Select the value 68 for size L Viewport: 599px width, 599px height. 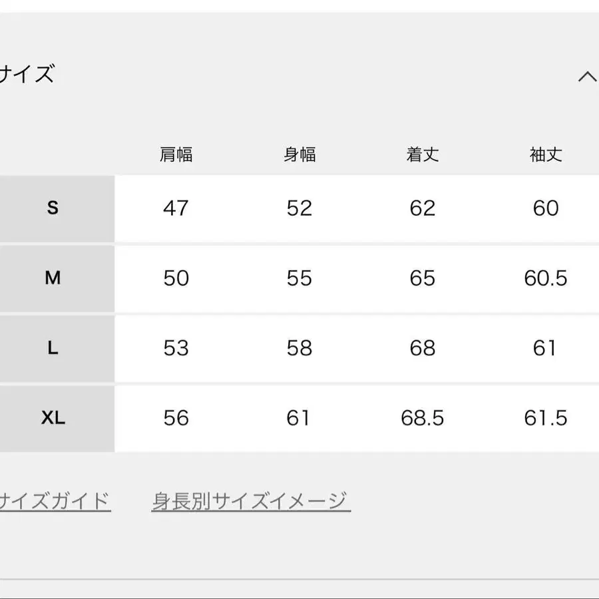pos(422,348)
